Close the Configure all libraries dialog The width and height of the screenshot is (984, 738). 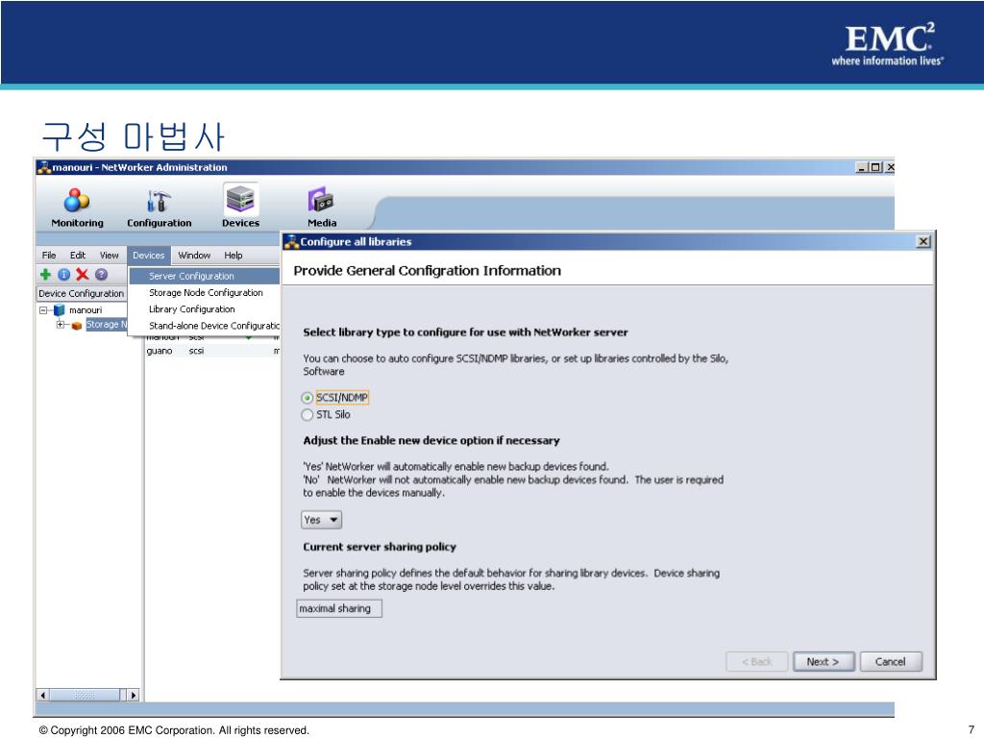[923, 241]
